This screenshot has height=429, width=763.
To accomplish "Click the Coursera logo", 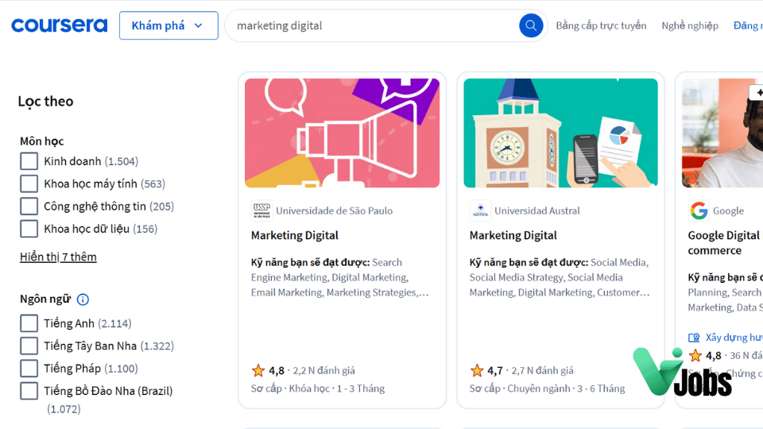I will (x=60, y=25).
